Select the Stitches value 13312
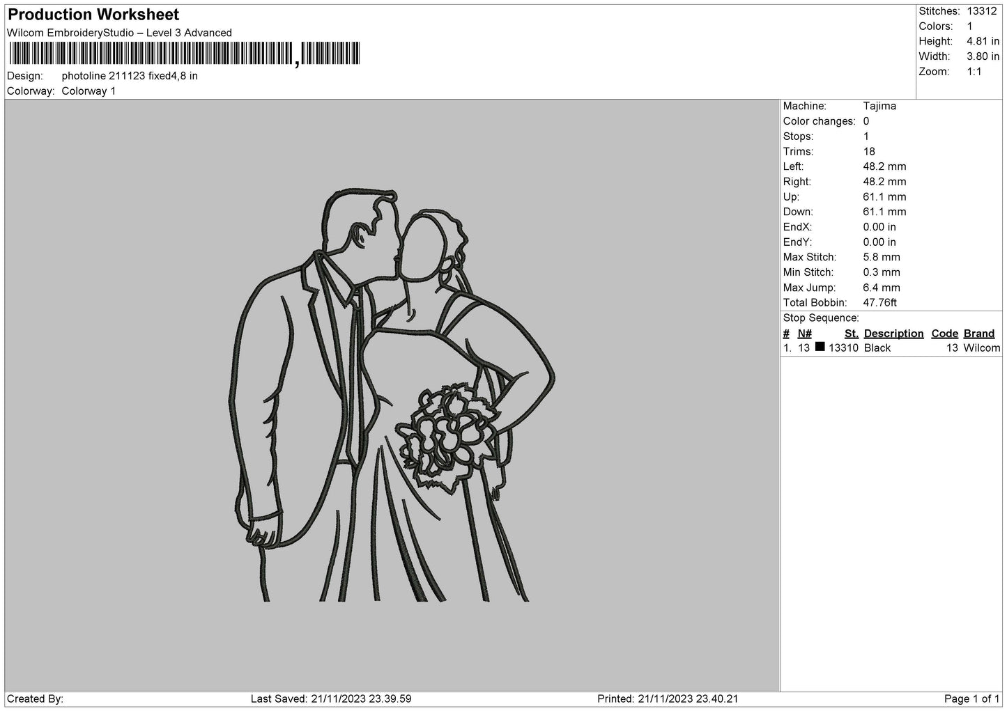Screen dimensions: 1007x711 click(982, 11)
